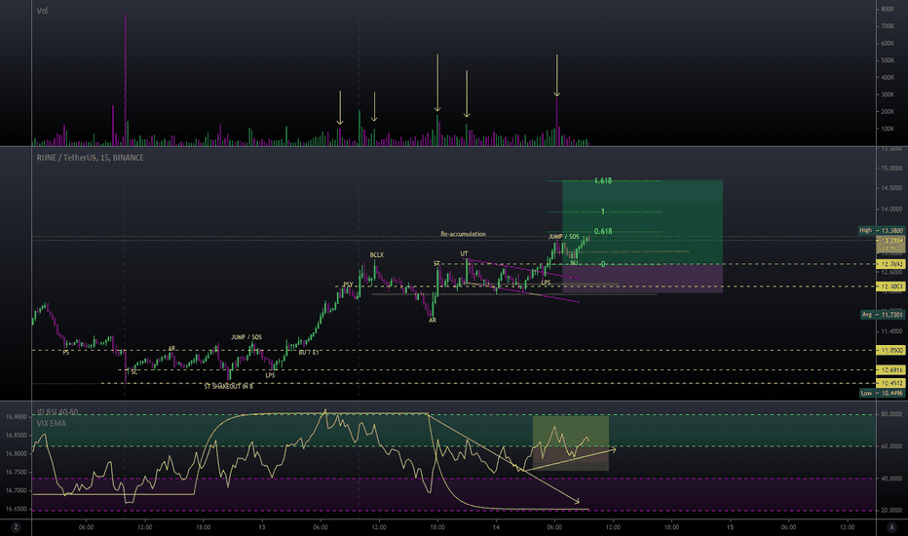
Task: Click the 13 date label on time axis
Action: pyautogui.click(x=262, y=527)
